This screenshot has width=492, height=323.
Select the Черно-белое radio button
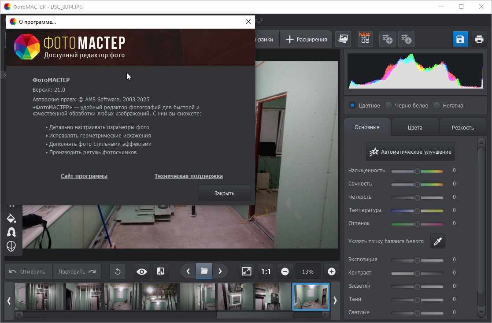[x=388, y=105]
